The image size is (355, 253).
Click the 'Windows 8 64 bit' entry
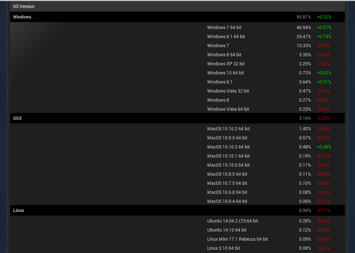(x=224, y=54)
